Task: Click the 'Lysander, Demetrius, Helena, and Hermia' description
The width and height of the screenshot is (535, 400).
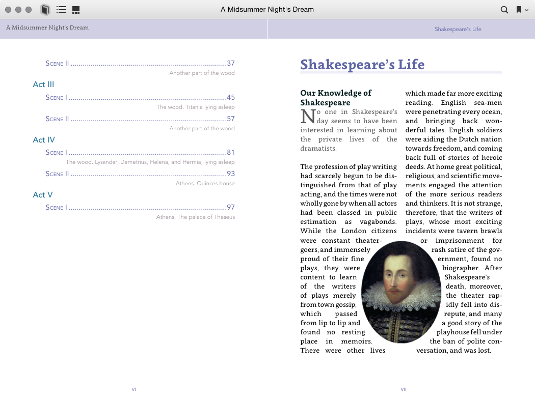Action: (150, 162)
